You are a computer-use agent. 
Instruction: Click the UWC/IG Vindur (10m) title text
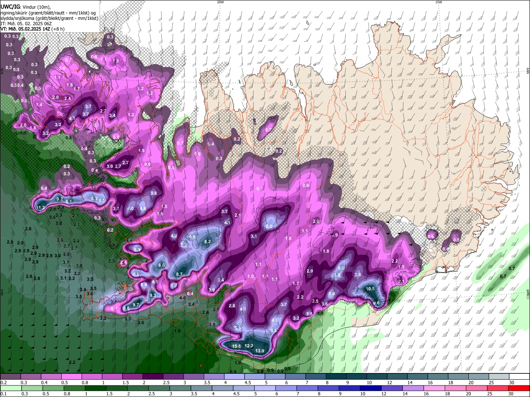pyautogui.click(x=25, y=6)
